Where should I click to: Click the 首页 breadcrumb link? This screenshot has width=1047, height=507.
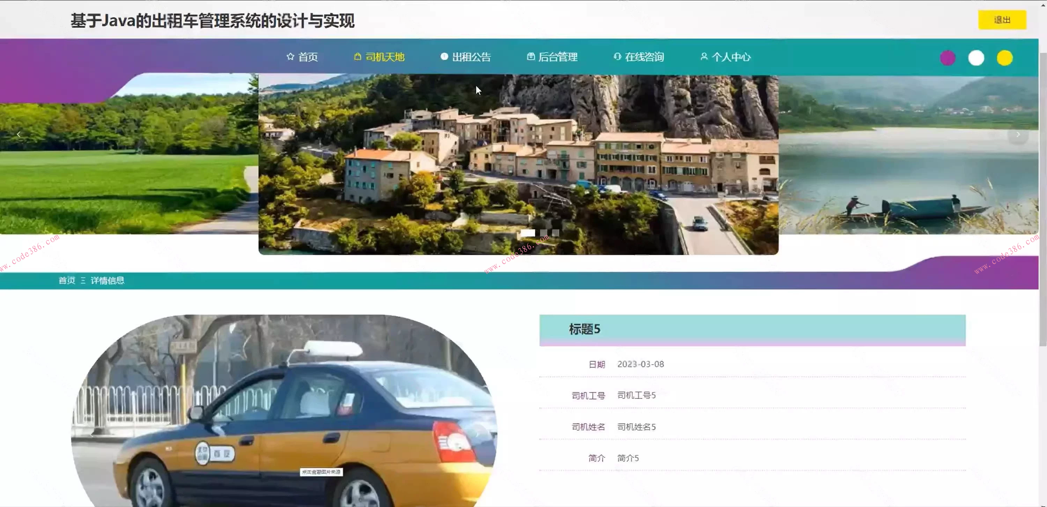(x=67, y=280)
